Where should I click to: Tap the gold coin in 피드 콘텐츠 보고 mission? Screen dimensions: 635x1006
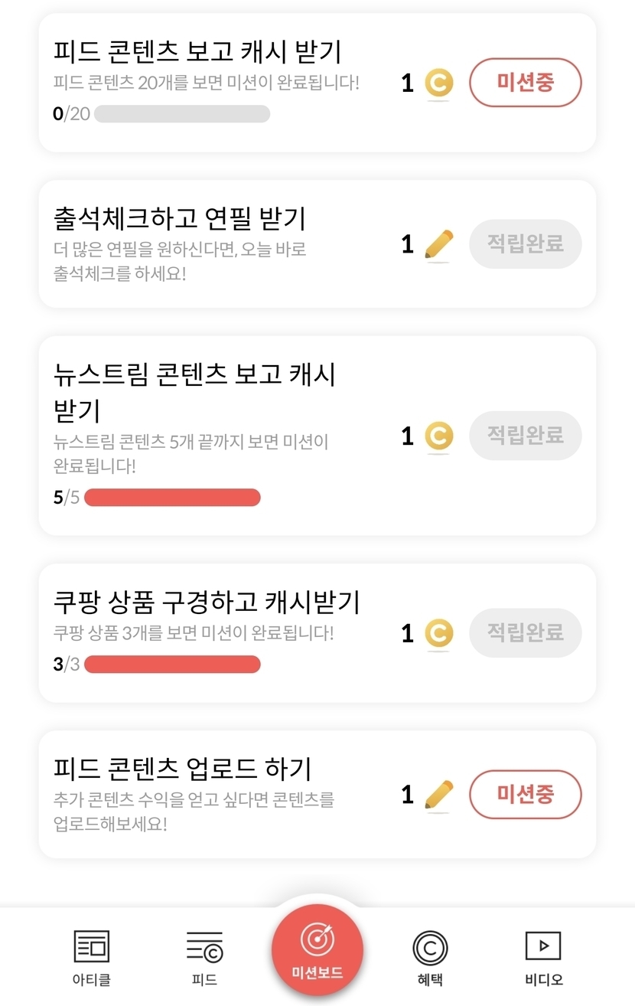tap(438, 83)
